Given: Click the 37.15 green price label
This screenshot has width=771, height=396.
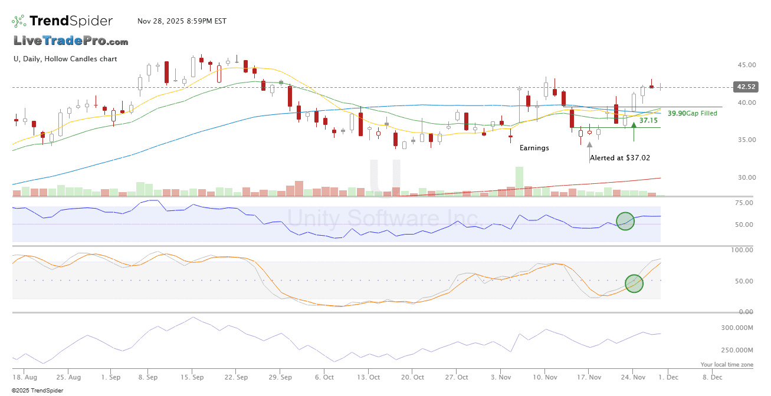Looking at the screenshot, I should (x=648, y=120).
